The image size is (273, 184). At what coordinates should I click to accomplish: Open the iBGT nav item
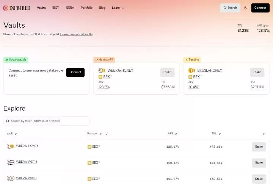pyautogui.click(x=55, y=8)
